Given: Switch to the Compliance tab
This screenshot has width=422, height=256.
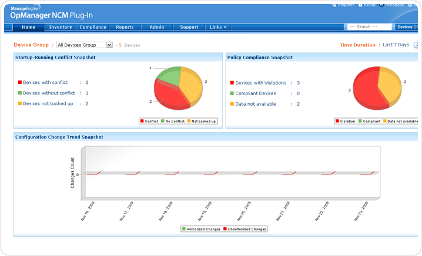Looking at the screenshot, I should [x=92, y=27].
